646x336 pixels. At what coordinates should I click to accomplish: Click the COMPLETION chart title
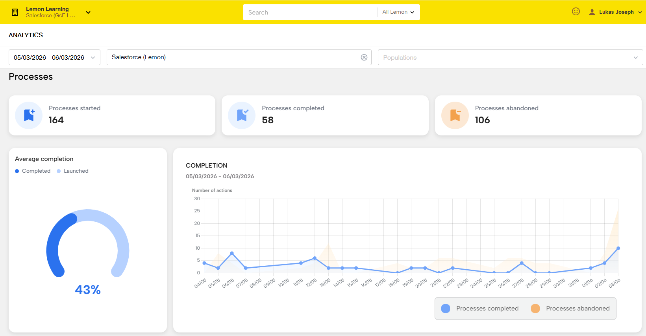(x=206, y=166)
